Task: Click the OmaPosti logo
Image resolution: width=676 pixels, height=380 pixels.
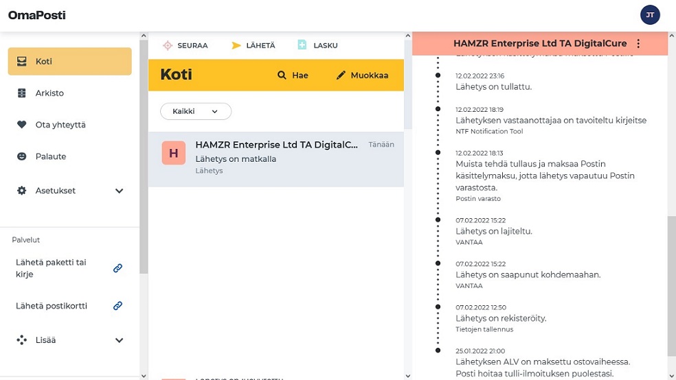Action: (x=36, y=15)
